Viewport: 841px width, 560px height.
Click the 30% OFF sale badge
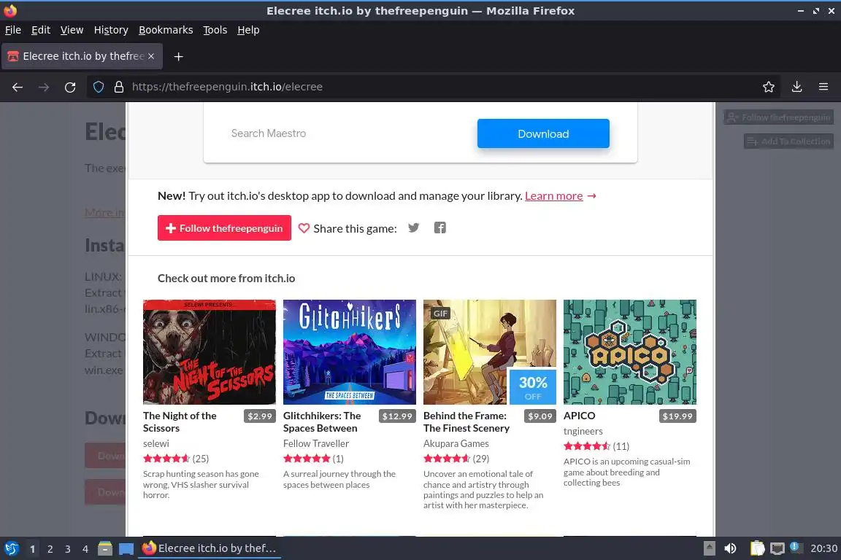(533, 387)
